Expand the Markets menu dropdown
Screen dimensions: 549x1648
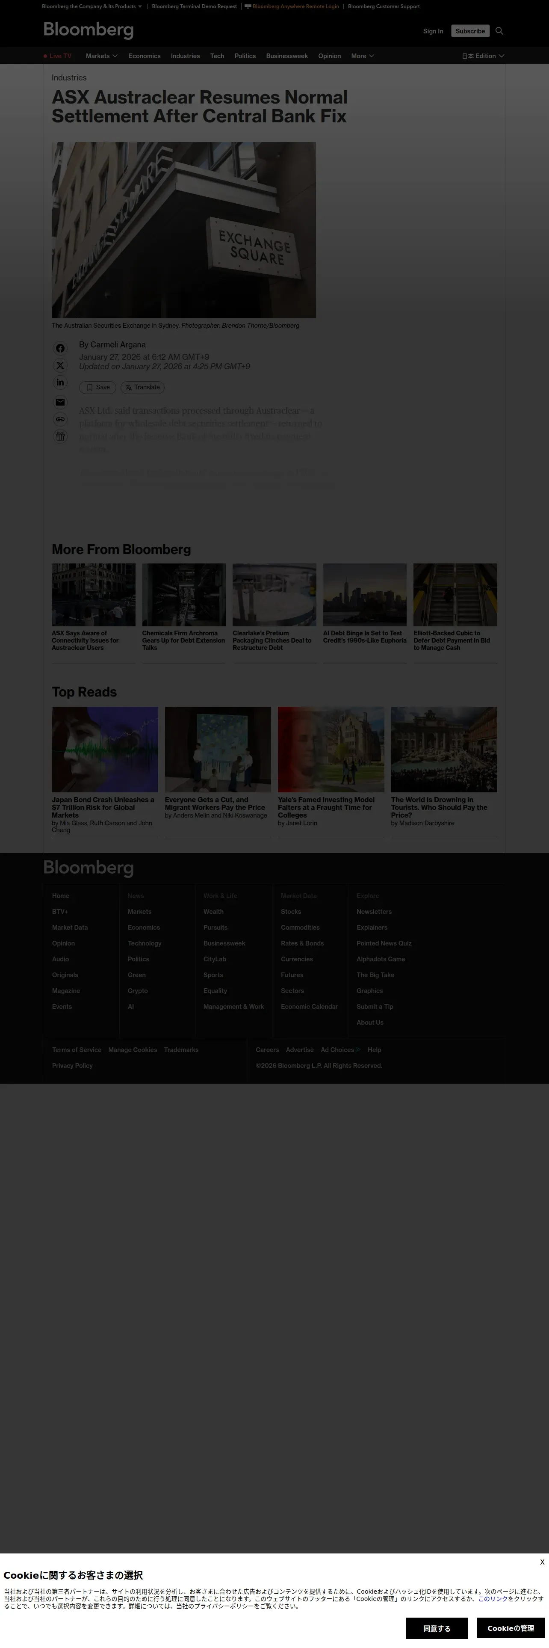102,56
